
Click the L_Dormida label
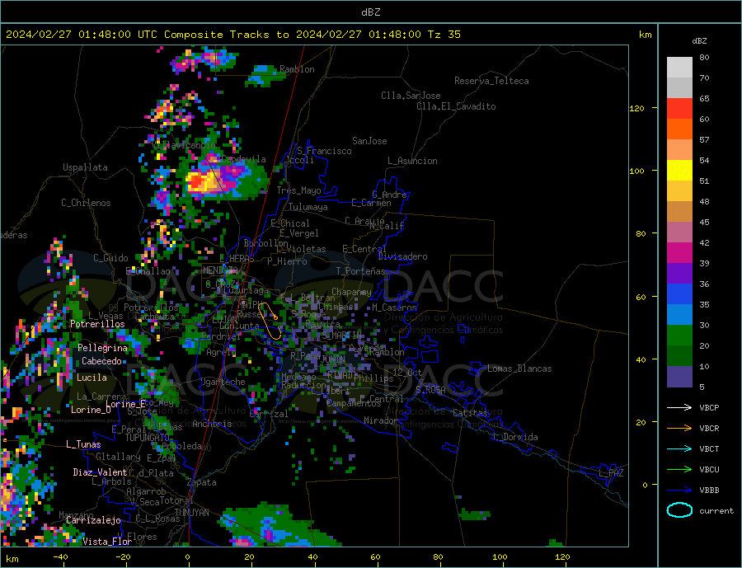(516, 437)
